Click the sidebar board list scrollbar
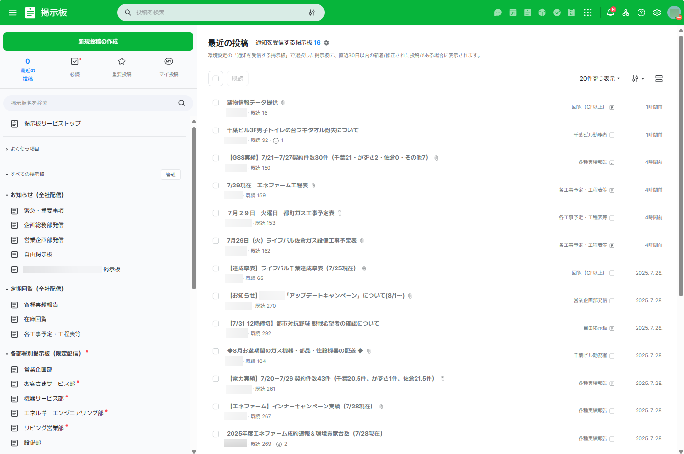Viewport: 684px width, 454px height. 194,206
